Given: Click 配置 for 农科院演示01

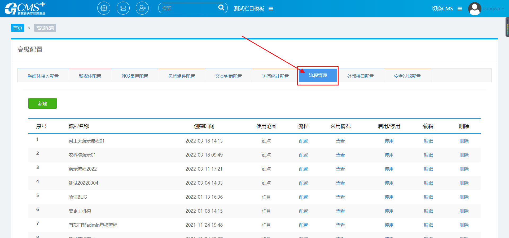Looking at the screenshot, I should tap(303, 155).
